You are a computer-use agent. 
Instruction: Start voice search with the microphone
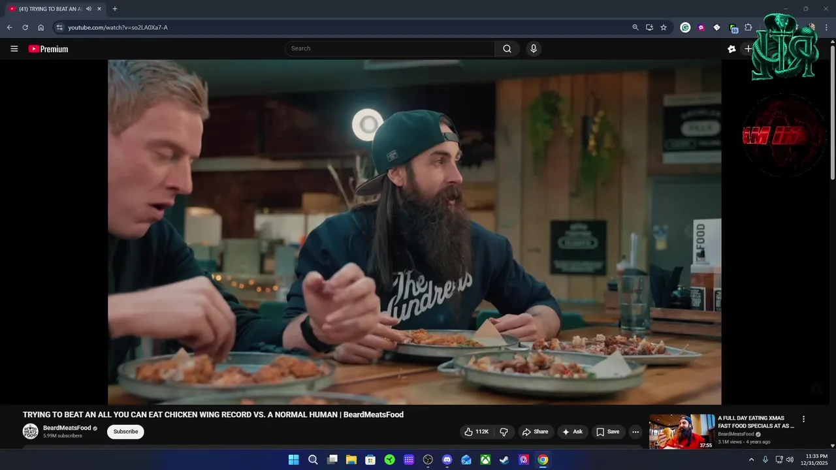[534, 49]
